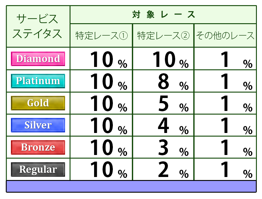262x199 pixels.
Task: Select the 特定レース① column header
Action: (x=101, y=36)
